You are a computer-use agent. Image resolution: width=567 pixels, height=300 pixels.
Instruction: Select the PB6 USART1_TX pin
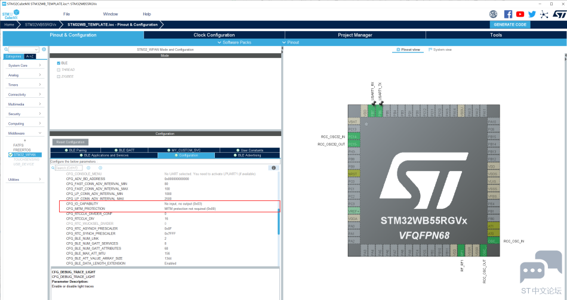tap(380, 111)
